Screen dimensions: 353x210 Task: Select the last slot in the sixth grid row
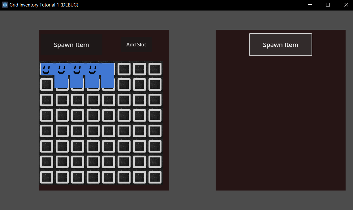[155, 146]
